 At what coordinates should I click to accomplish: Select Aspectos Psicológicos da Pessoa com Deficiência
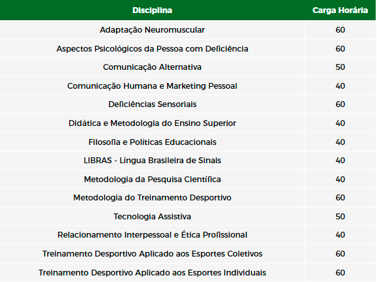[152, 48]
